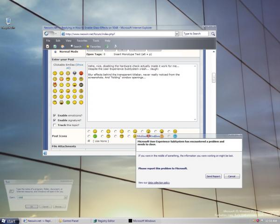Toggle the Enable signature checkbox

(55, 120)
